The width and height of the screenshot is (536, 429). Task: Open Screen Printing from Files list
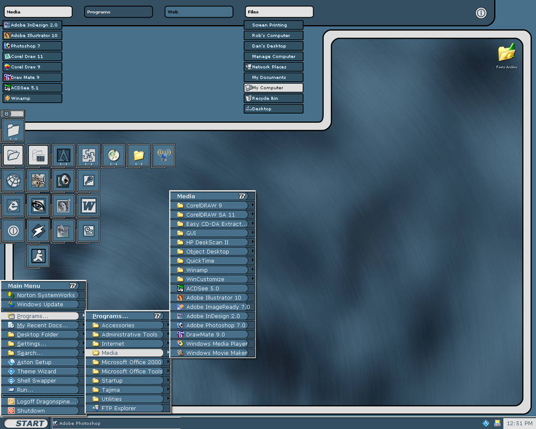pos(273,25)
